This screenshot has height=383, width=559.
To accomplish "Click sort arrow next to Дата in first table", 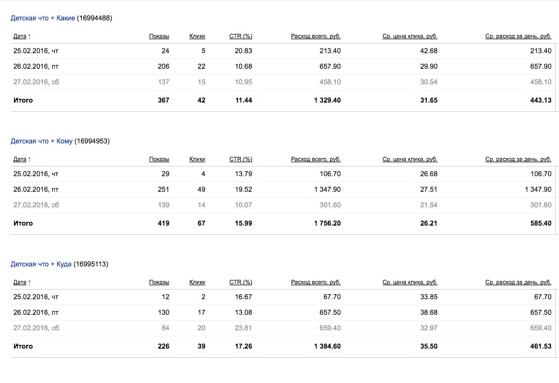I will click(30, 37).
